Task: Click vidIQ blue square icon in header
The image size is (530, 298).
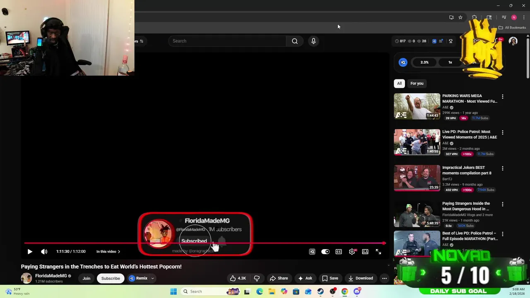Action: (x=434, y=41)
